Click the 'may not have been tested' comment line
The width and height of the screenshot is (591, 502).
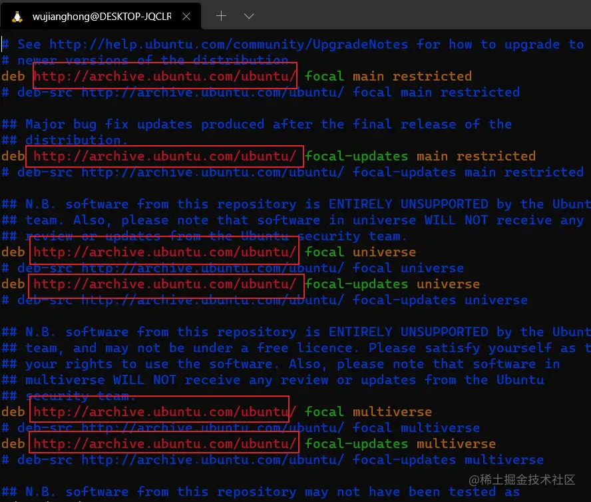point(260,492)
